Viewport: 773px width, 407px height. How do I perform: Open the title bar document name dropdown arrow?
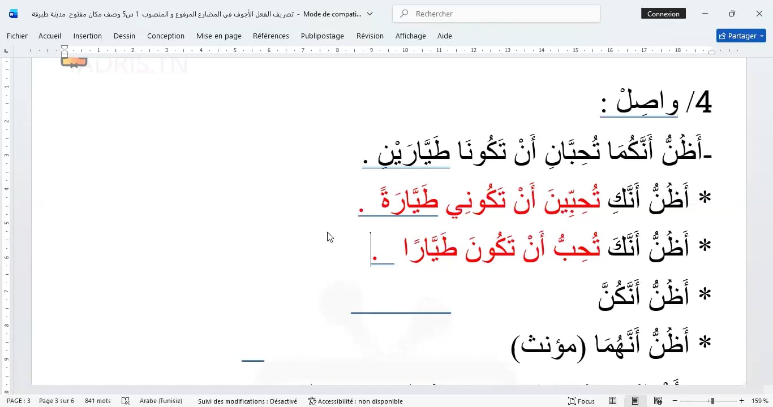tap(370, 14)
